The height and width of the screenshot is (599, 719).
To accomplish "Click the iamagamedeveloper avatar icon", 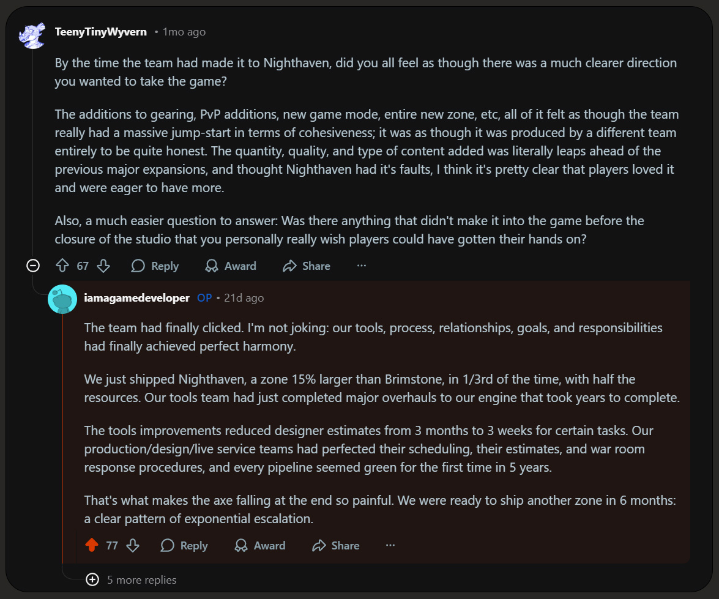I will [x=62, y=299].
